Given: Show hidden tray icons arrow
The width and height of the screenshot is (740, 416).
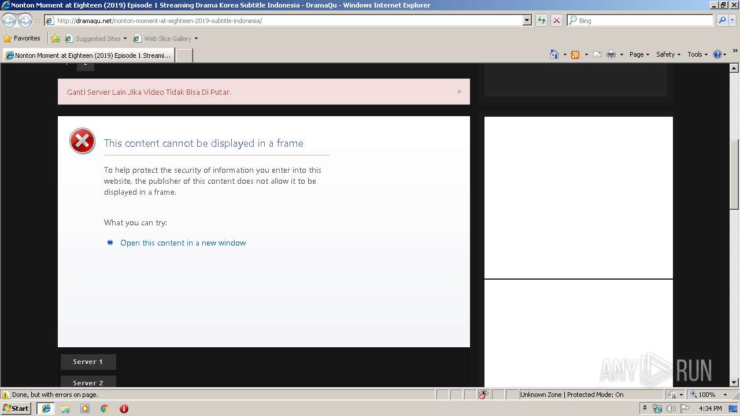Looking at the screenshot, I should [x=645, y=408].
